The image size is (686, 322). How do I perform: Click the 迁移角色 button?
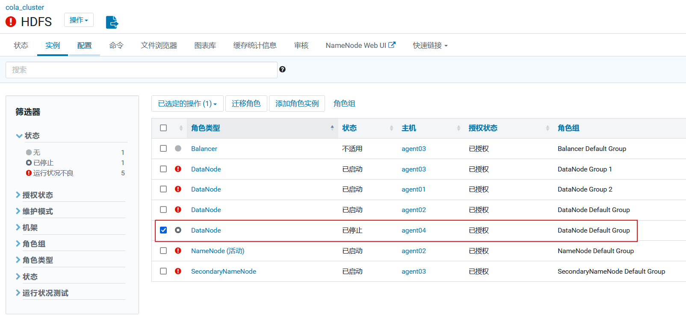tap(246, 103)
